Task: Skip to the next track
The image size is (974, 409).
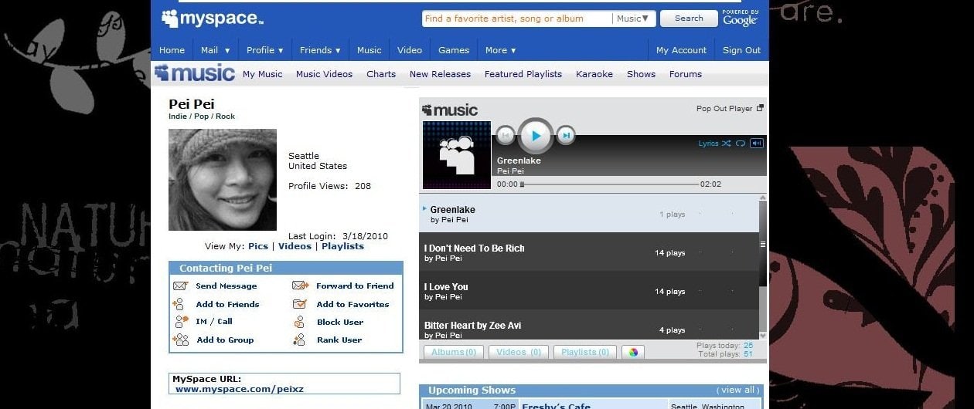Action: coord(566,136)
